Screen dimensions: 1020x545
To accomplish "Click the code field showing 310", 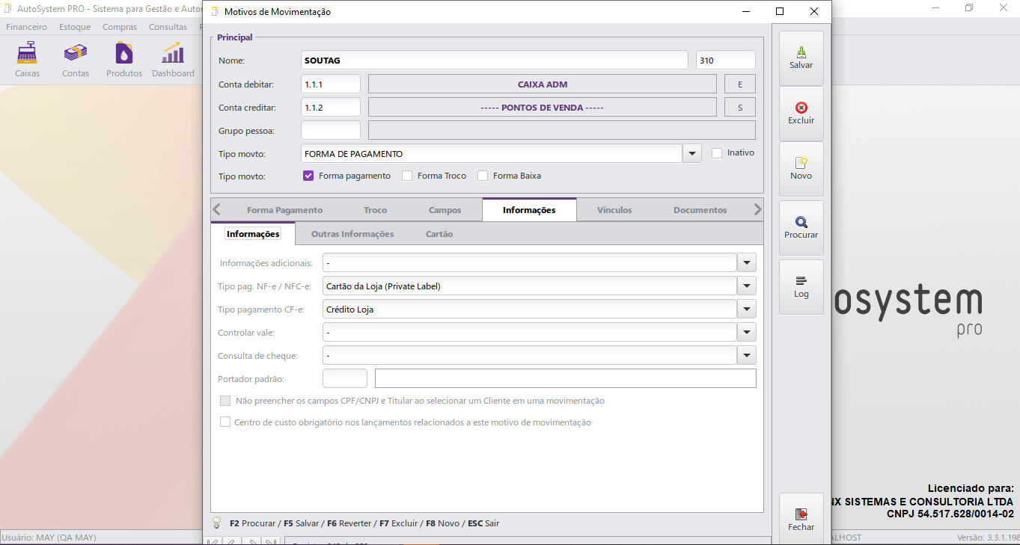I will click(726, 61).
